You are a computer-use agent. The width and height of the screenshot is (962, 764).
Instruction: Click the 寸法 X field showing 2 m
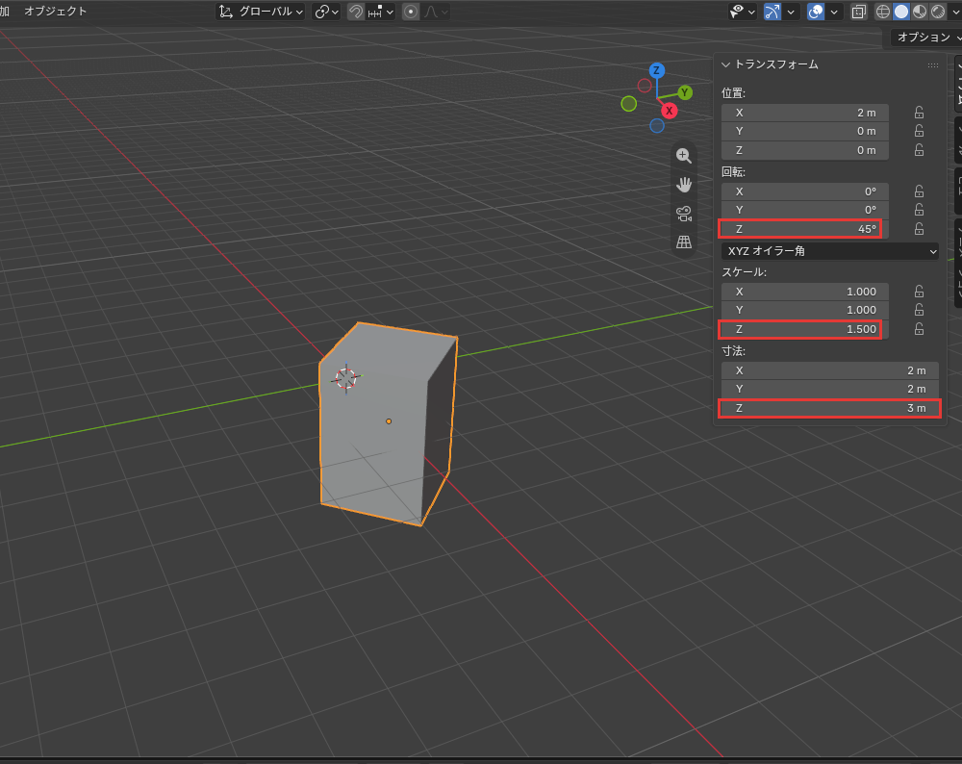(830, 370)
